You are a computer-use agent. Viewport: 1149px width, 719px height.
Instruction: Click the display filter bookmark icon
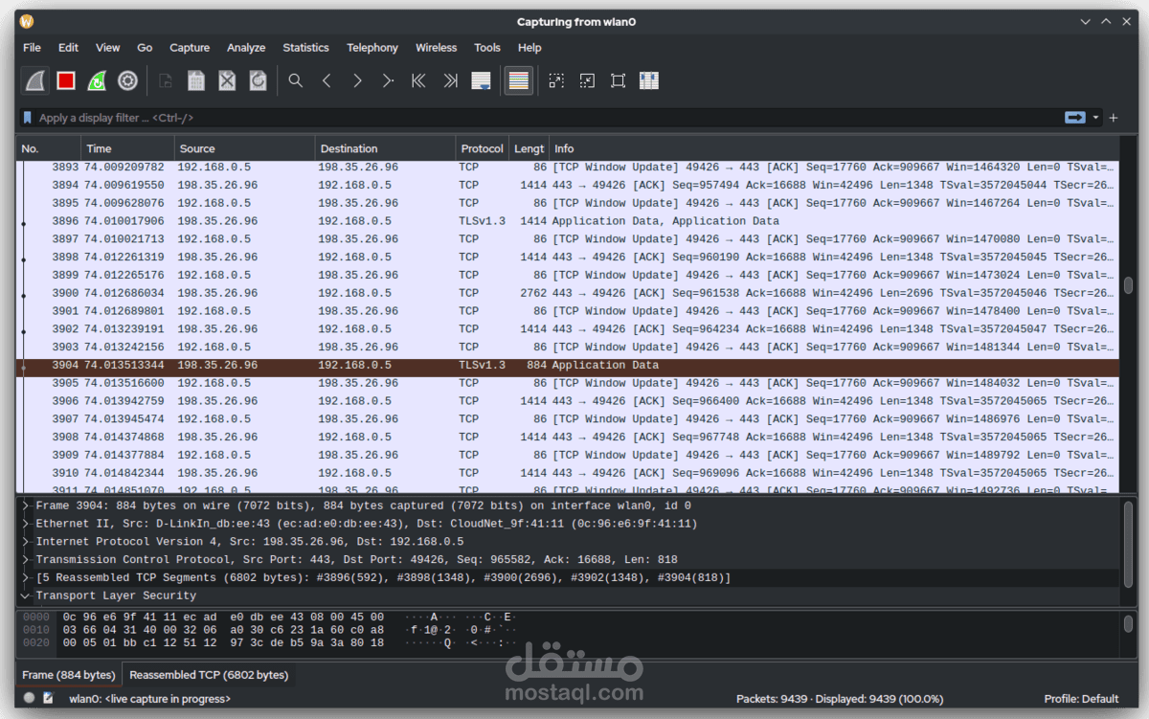(x=28, y=118)
